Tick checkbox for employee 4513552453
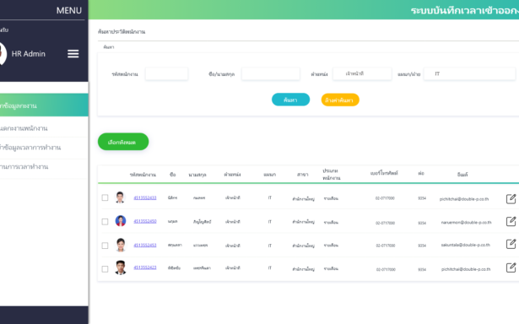 click(x=105, y=246)
